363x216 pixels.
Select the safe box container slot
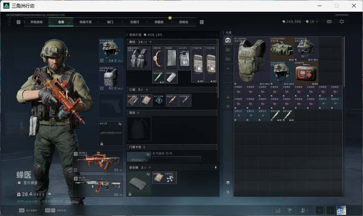click(139, 184)
